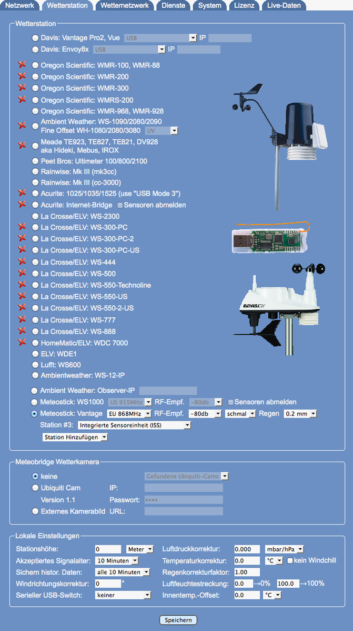Open the Netzwerk tab

pyautogui.click(x=19, y=5)
